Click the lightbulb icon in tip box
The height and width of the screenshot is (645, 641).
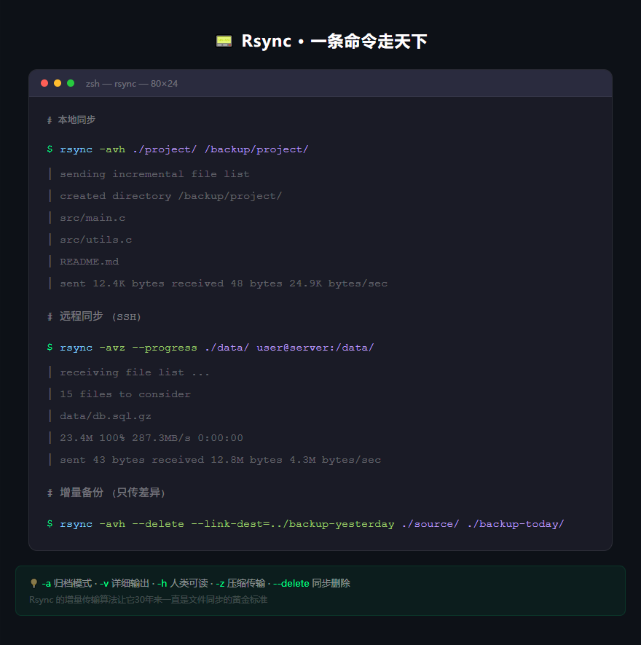point(34,583)
